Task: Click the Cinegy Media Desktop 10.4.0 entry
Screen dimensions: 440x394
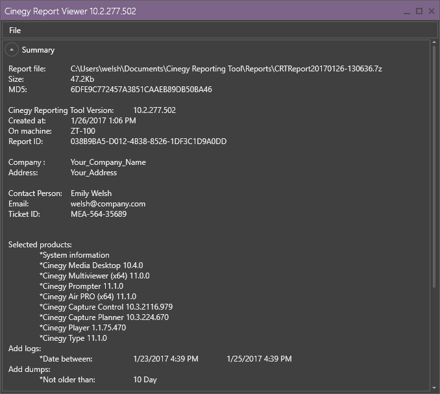Action: [x=92, y=265]
